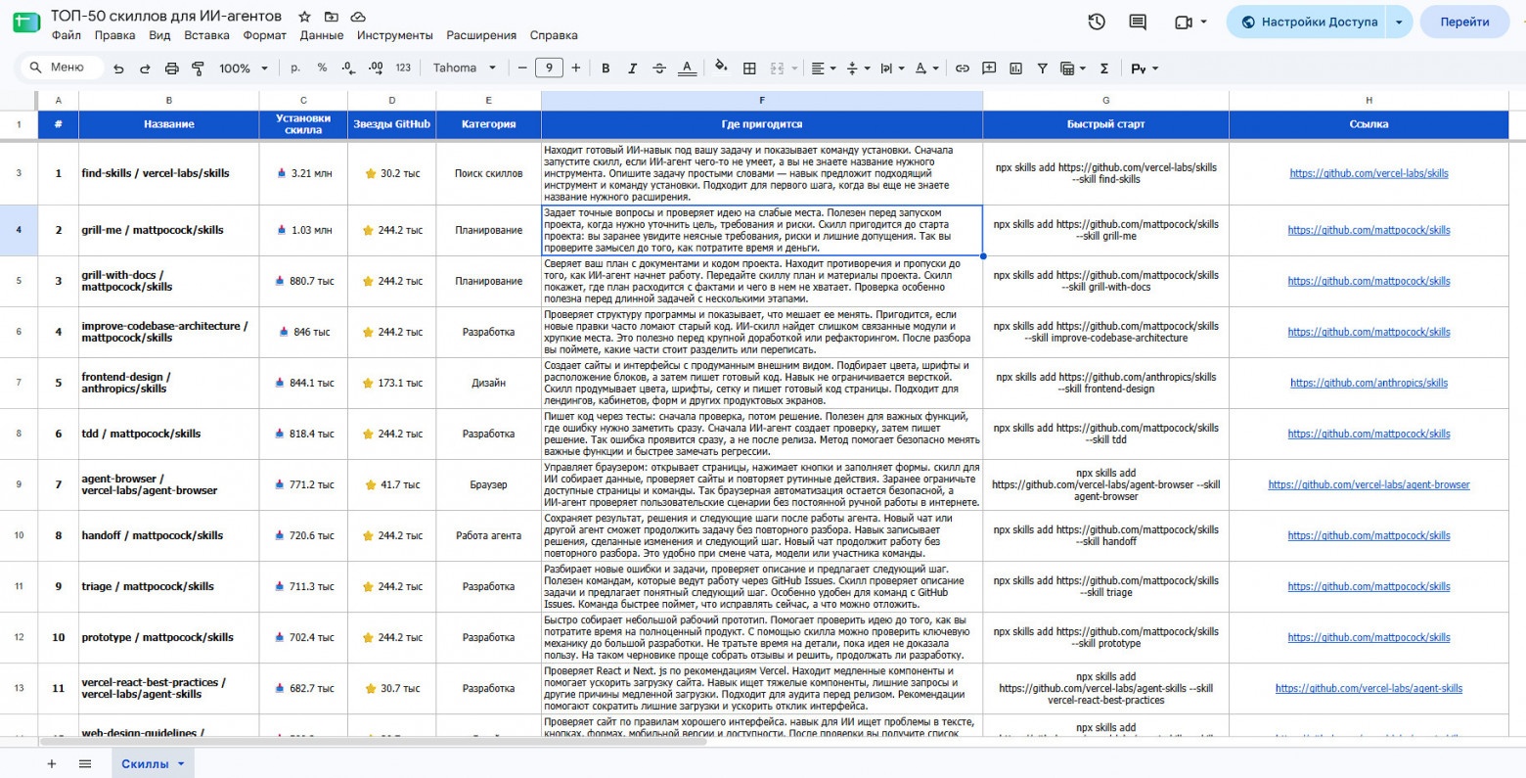Select the cell '3.21 млн'
The width and height of the screenshot is (1526, 778).
pyautogui.click(x=303, y=173)
